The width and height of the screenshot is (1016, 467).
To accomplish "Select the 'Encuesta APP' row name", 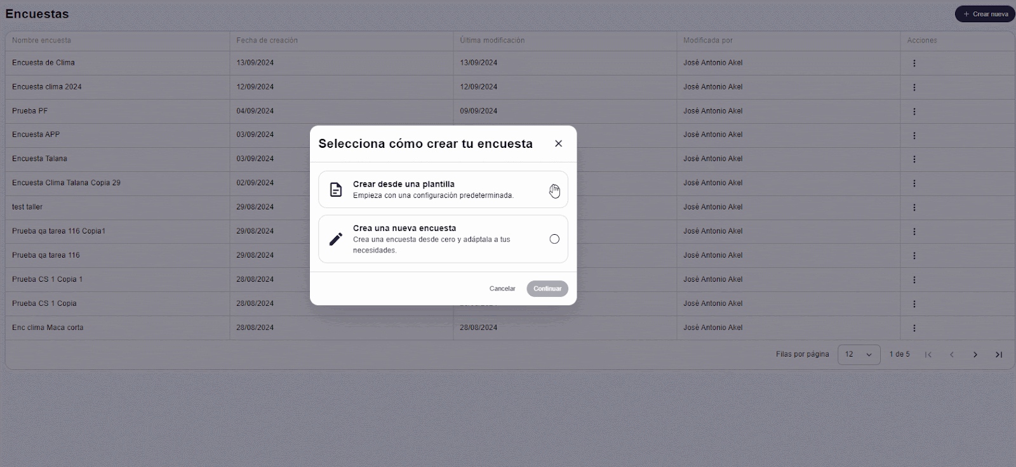I will click(x=36, y=135).
